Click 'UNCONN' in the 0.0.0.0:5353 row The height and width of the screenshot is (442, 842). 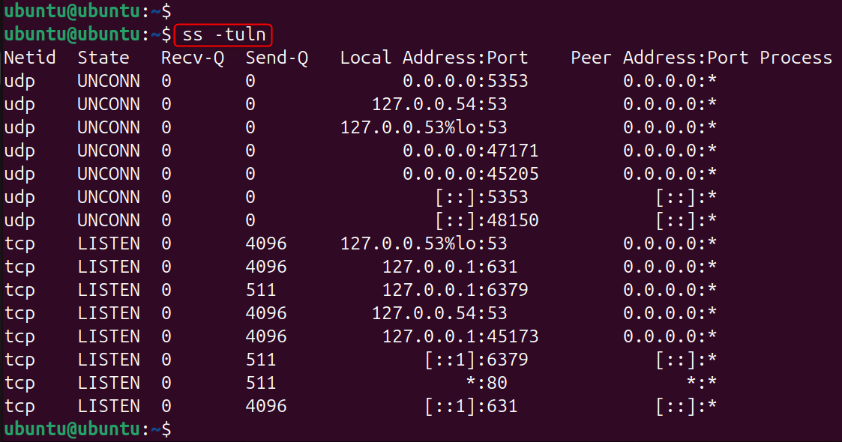coord(109,81)
